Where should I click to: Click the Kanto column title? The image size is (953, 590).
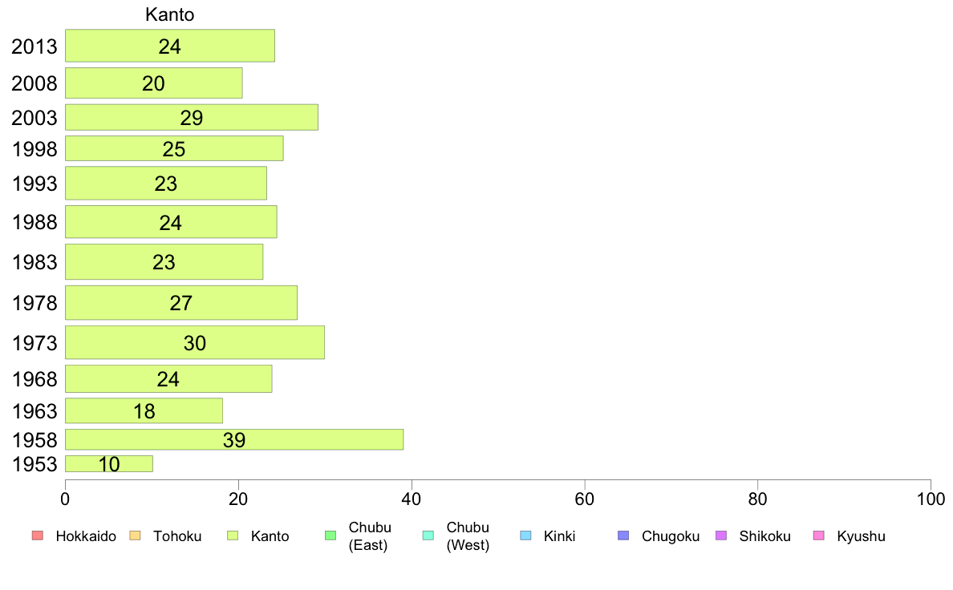(169, 14)
